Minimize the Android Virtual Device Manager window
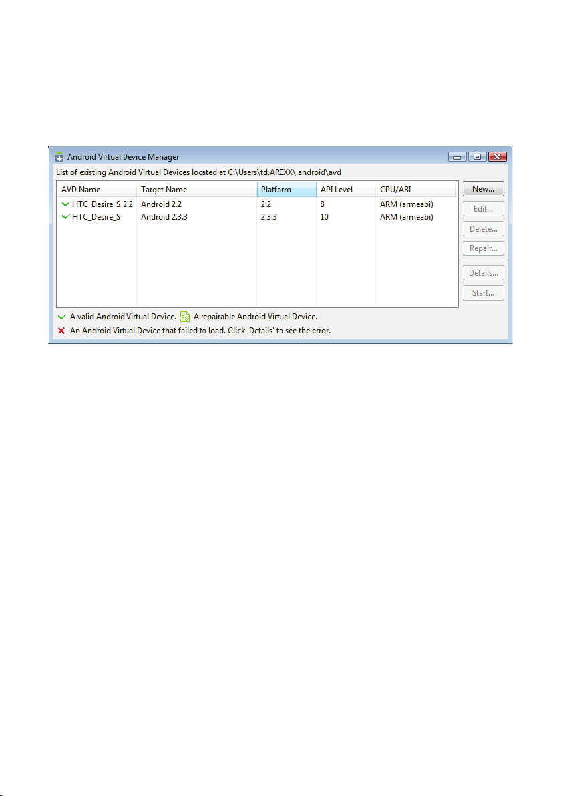561x796 pixels. pyautogui.click(x=457, y=156)
